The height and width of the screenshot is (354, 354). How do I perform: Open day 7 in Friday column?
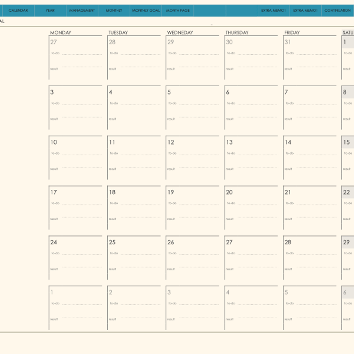pyautogui.click(x=286, y=92)
